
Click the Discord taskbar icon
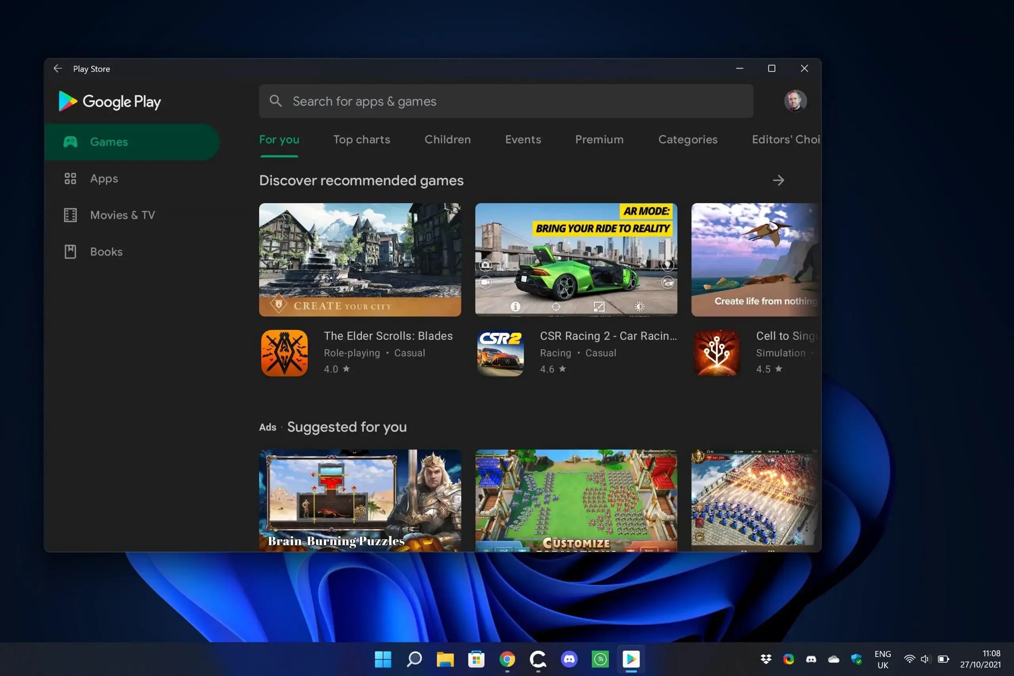(569, 659)
